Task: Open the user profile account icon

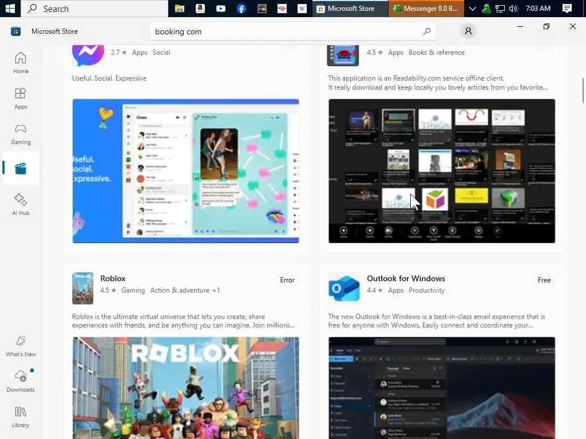Action: (468, 31)
